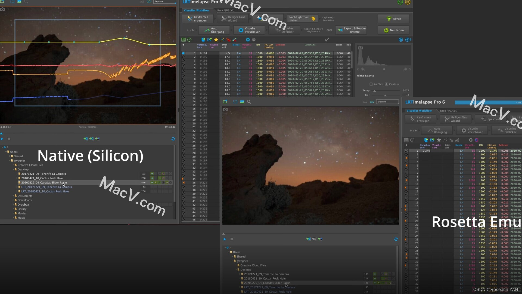Click Keyframes erzeugen in the Native window
The image size is (522, 294).
[198, 19]
